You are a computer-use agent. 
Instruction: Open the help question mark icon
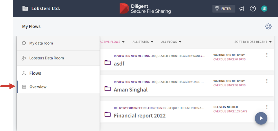point(253,9)
